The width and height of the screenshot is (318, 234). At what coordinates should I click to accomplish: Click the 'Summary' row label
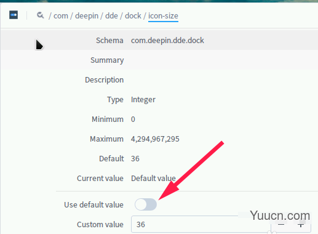click(x=107, y=60)
